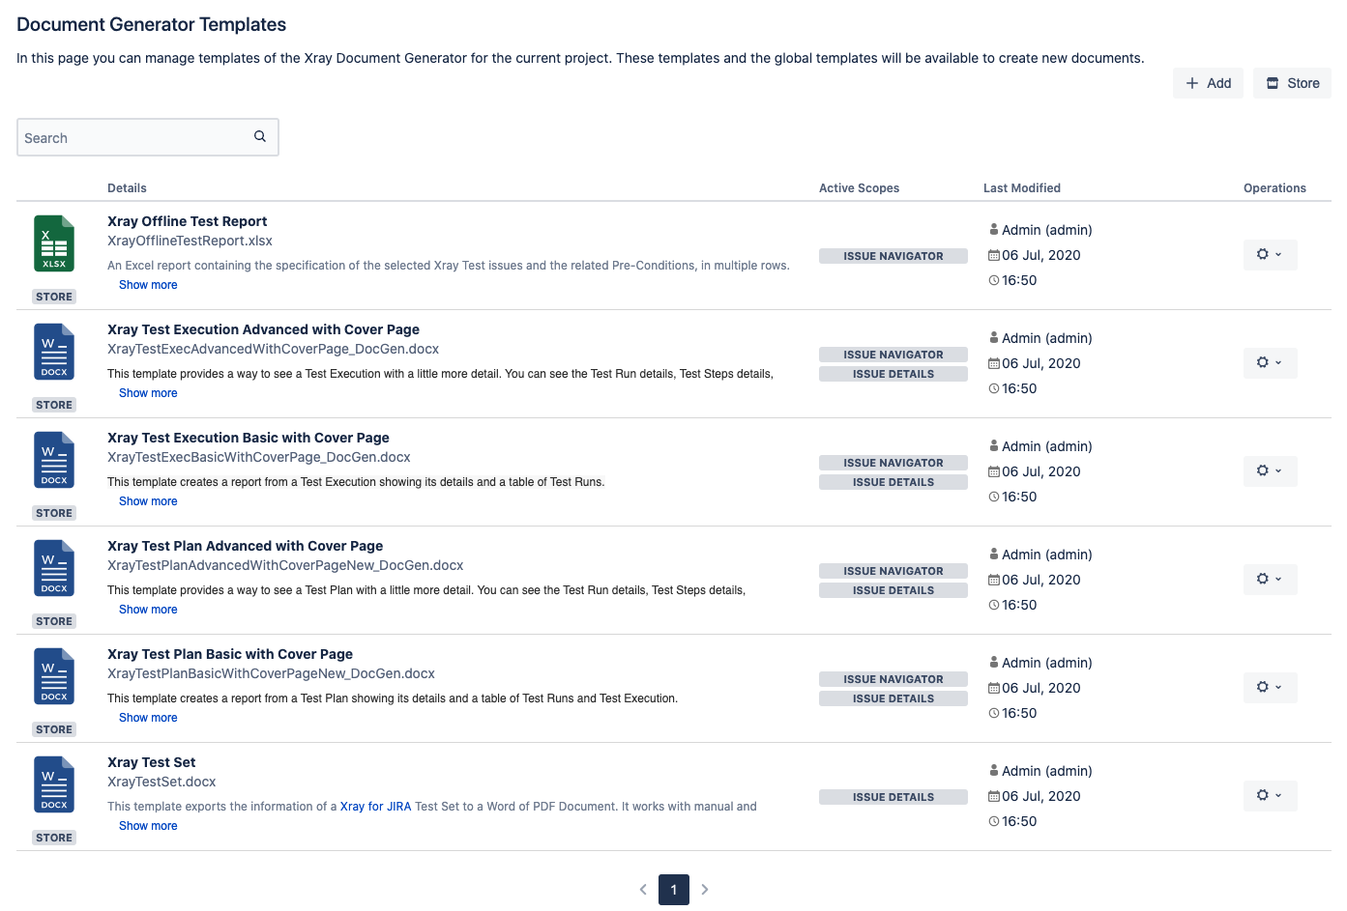The height and width of the screenshot is (911, 1347).
Task: Click Details column header
Action: click(x=127, y=188)
